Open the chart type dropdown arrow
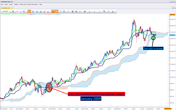This screenshot has height=110, width=176. pos(26,12)
